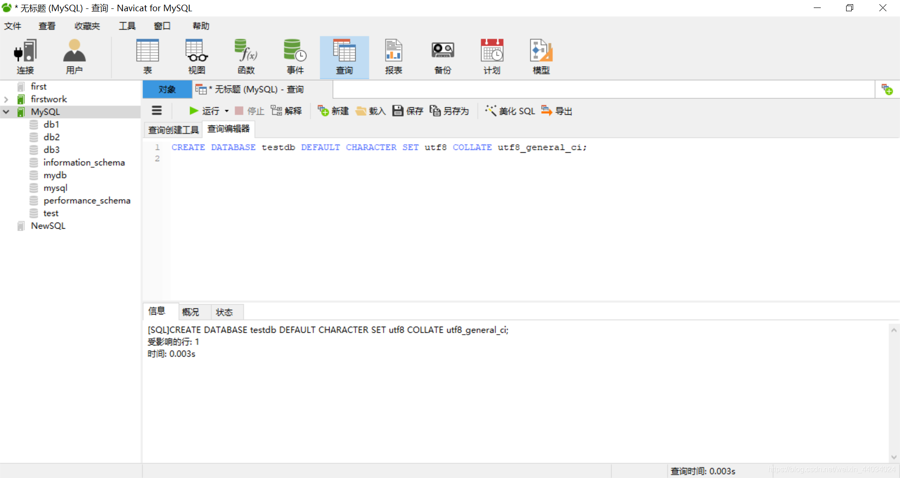Select the 视图 (View) toolbar icon
Image resolution: width=900 pixels, height=478 pixels.
coord(197,57)
